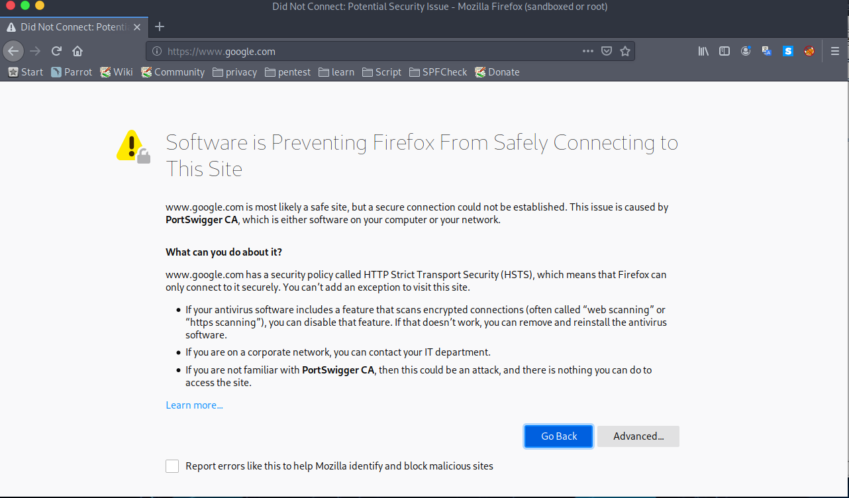Expand the learn bookmarks folder
This screenshot has width=849, height=498.
[336, 72]
